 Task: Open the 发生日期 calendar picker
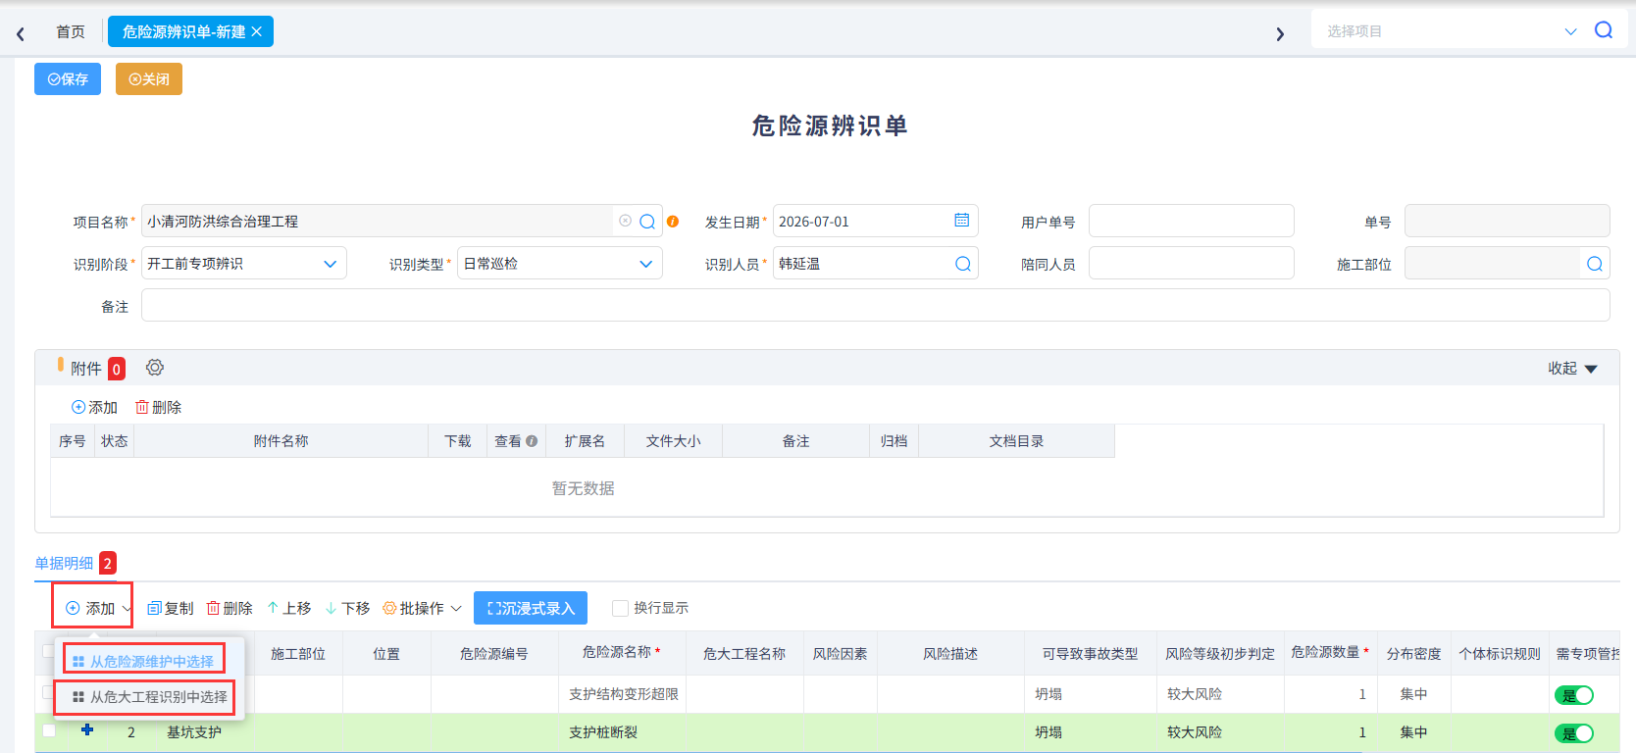(x=962, y=221)
